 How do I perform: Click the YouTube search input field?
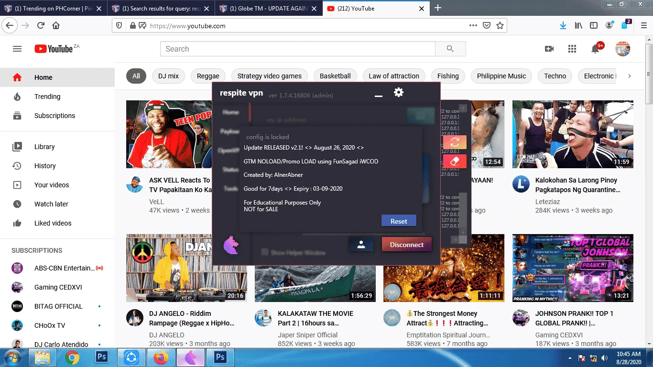tap(297, 49)
